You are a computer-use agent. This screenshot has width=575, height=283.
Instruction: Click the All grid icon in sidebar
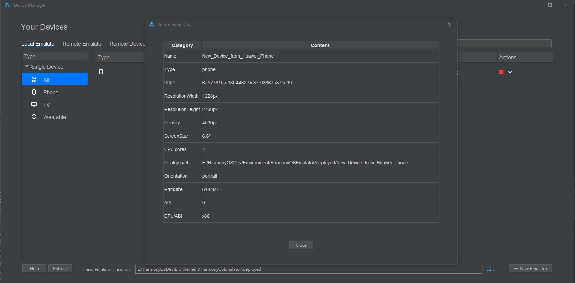(x=34, y=80)
